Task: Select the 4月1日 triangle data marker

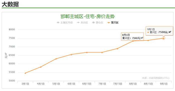Action: pyautogui.click(x=41, y=67)
